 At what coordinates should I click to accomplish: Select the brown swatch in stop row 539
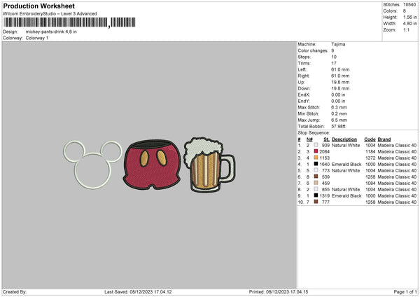point(316,177)
